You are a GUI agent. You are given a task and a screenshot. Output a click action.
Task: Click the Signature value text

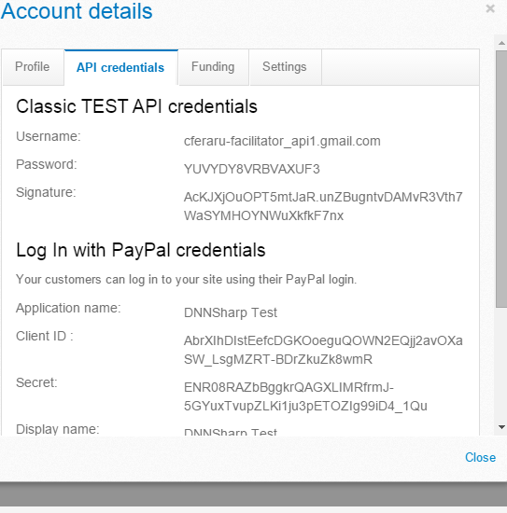tap(323, 206)
